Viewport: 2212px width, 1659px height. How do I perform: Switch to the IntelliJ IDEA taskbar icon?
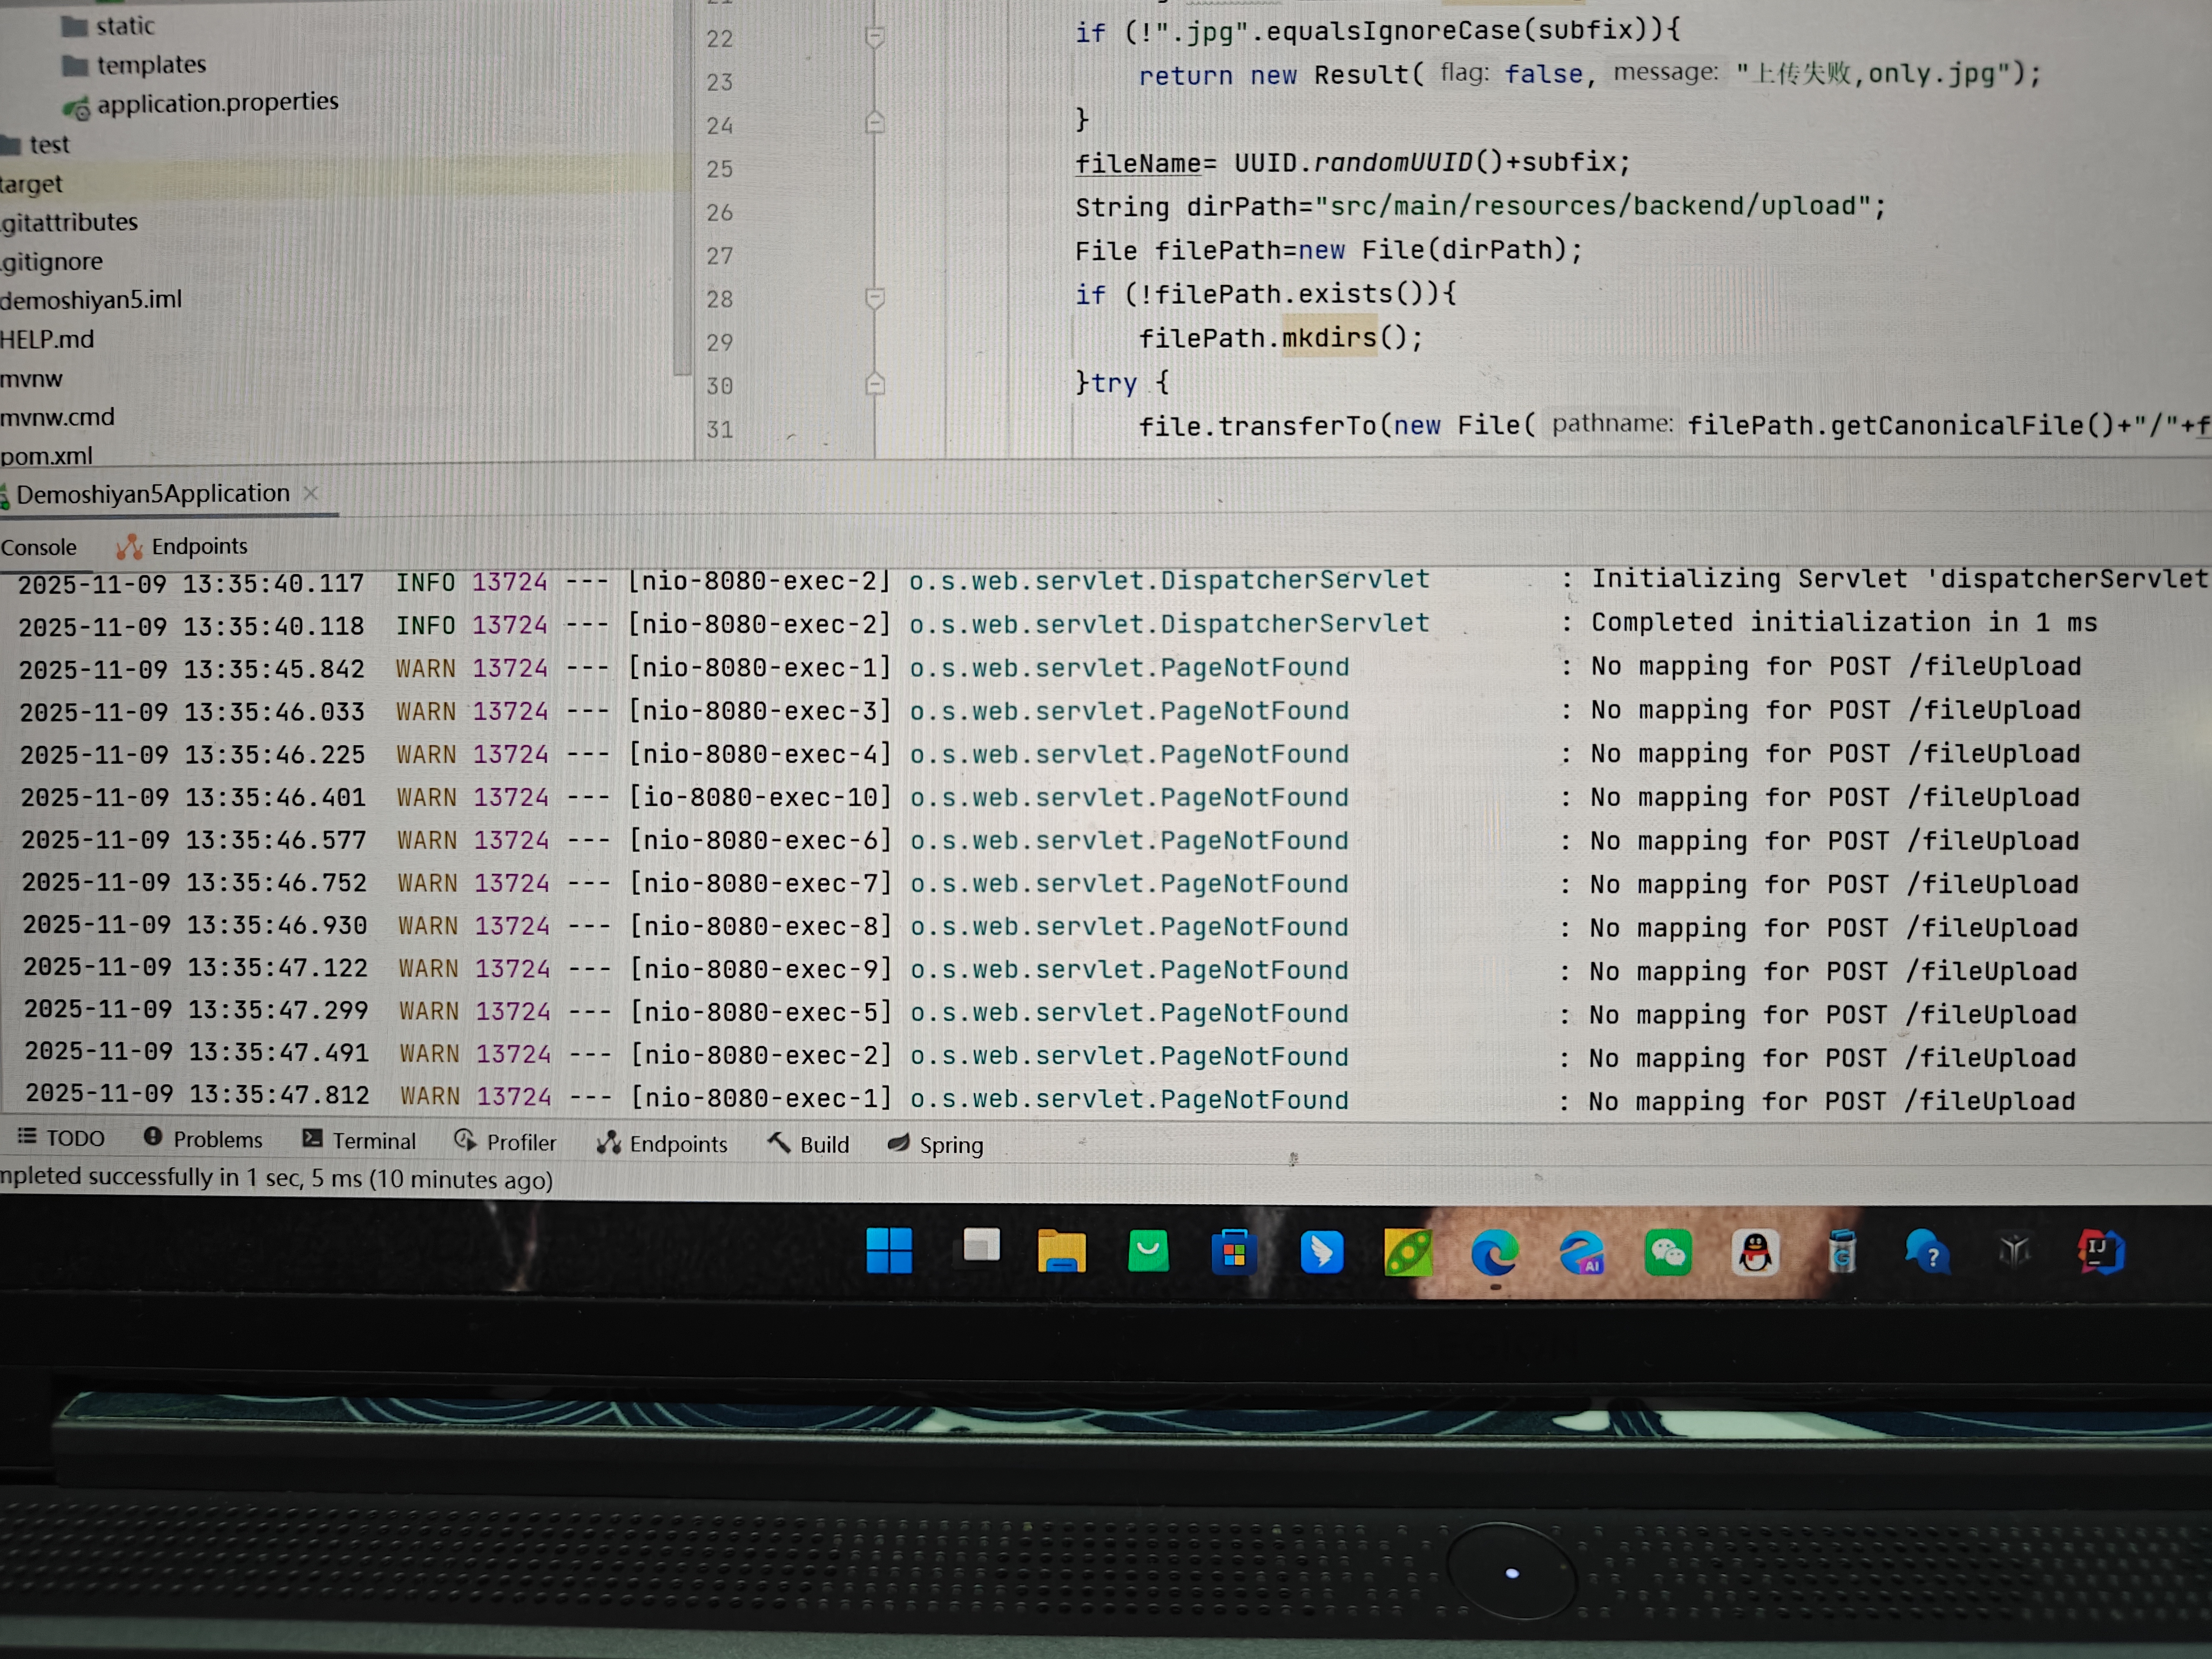pos(2100,1252)
